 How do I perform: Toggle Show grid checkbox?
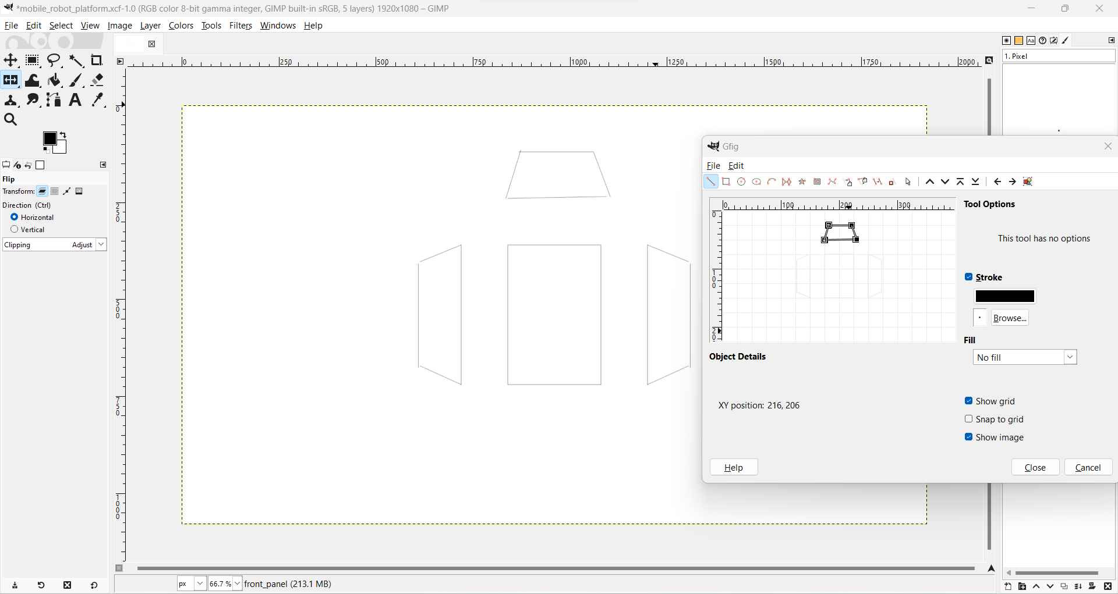coord(969,401)
